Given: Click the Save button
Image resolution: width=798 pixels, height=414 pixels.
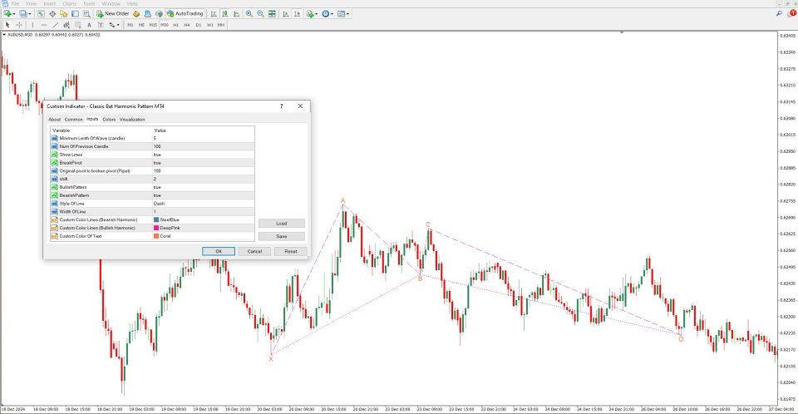Looking at the screenshot, I should [282, 236].
